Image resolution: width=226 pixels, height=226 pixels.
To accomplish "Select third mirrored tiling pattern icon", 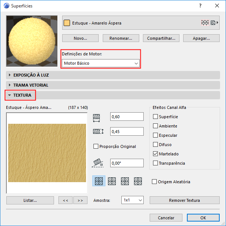I will (x=125, y=181).
